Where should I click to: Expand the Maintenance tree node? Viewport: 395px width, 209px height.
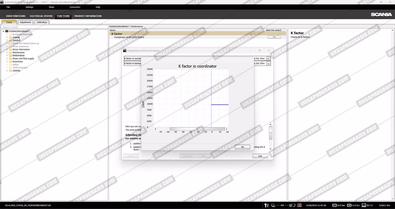point(7,53)
